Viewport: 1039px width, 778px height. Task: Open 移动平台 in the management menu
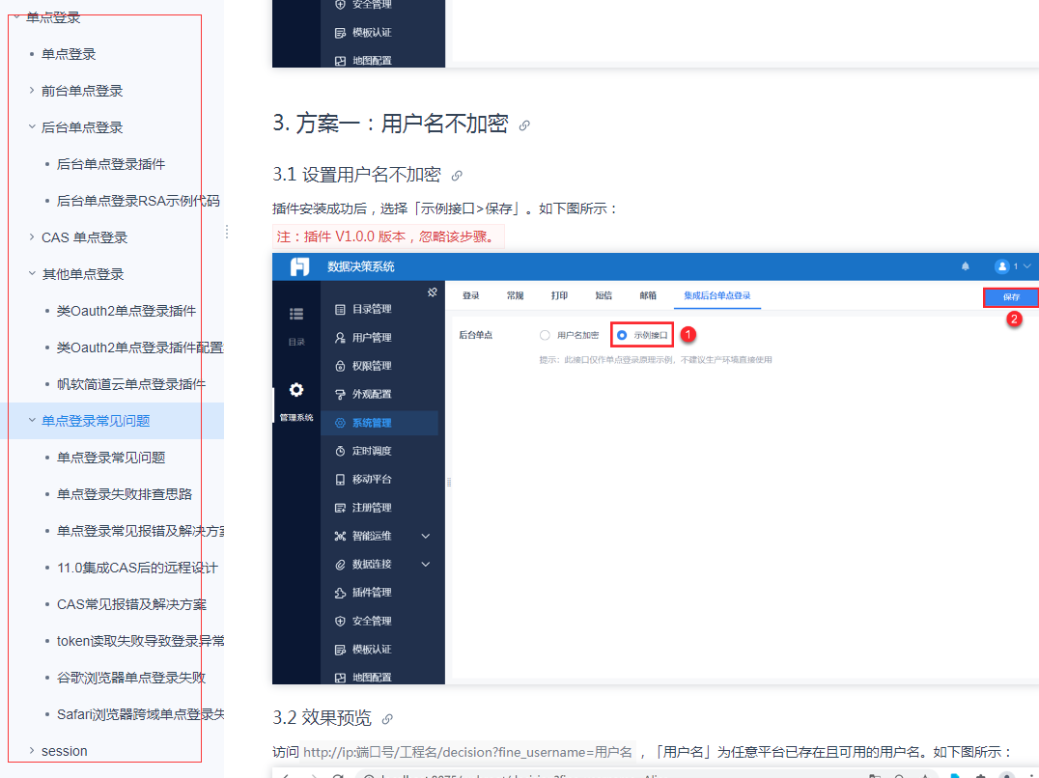[x=363, y=480]
